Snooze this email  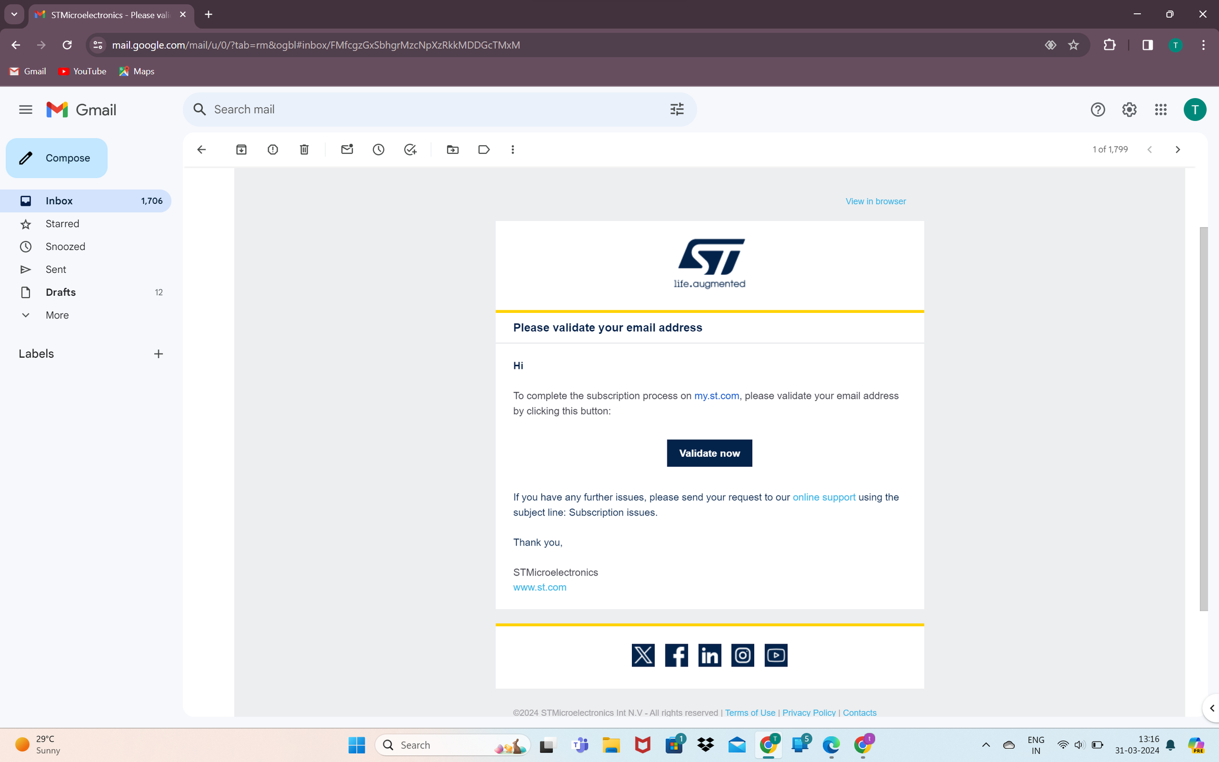(x=378, y=149)
